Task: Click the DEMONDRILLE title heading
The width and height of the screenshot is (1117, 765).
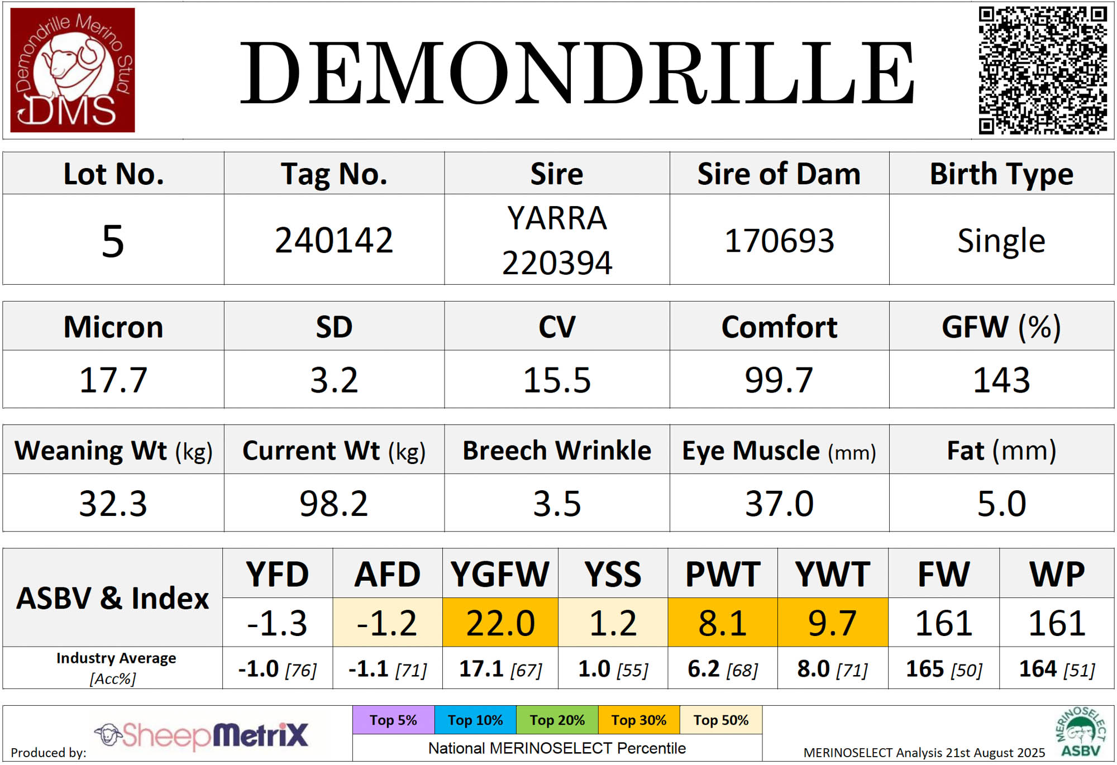Action: pos(577,74)
